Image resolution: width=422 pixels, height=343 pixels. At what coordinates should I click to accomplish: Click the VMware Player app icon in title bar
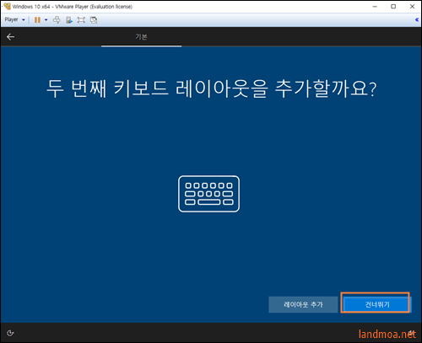(7, 6)
